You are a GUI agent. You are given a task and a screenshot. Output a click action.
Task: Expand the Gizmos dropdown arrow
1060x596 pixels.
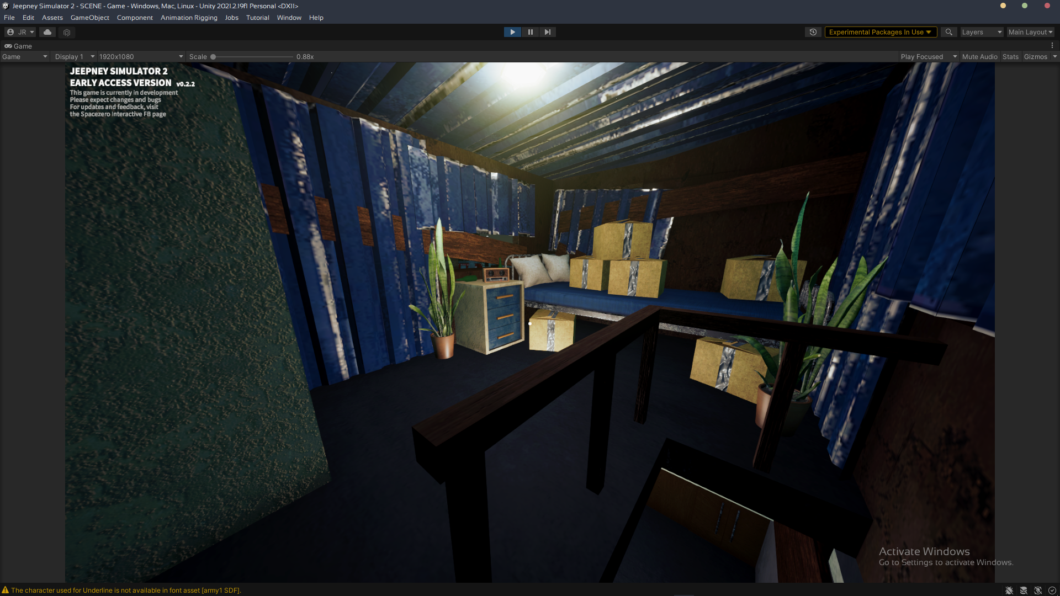tap(1054, 57)
